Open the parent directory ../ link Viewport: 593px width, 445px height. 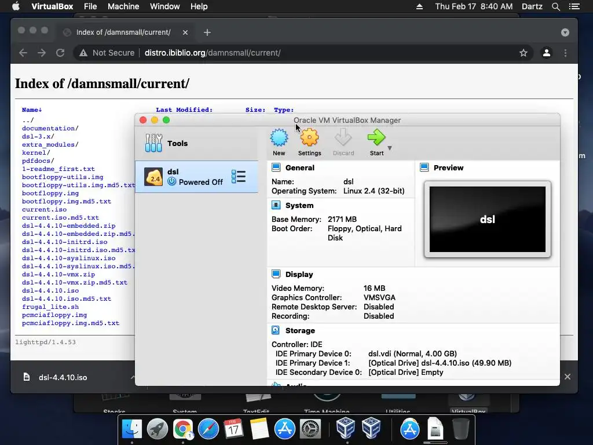pyautogui.click(x=28, y=121)
